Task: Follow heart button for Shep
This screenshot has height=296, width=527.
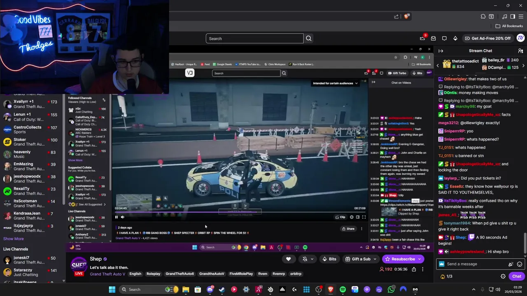Action: 288,259
